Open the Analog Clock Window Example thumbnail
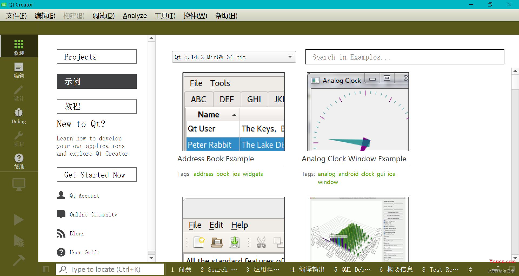519x276 pixels. point(358,112)
